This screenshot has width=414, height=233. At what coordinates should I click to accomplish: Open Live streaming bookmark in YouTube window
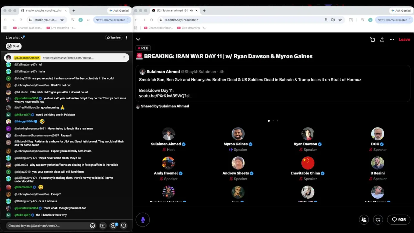(61, 28)
